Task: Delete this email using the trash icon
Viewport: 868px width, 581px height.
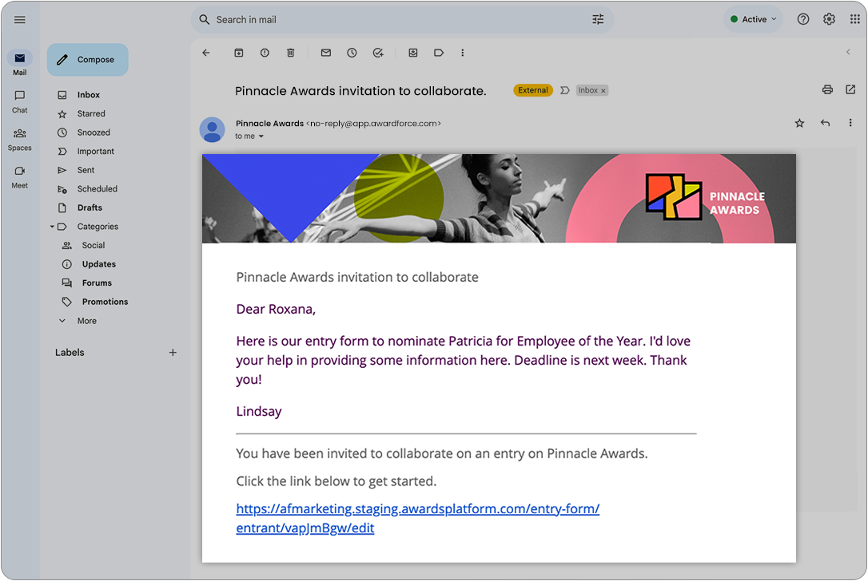Action: coord(290,52)
